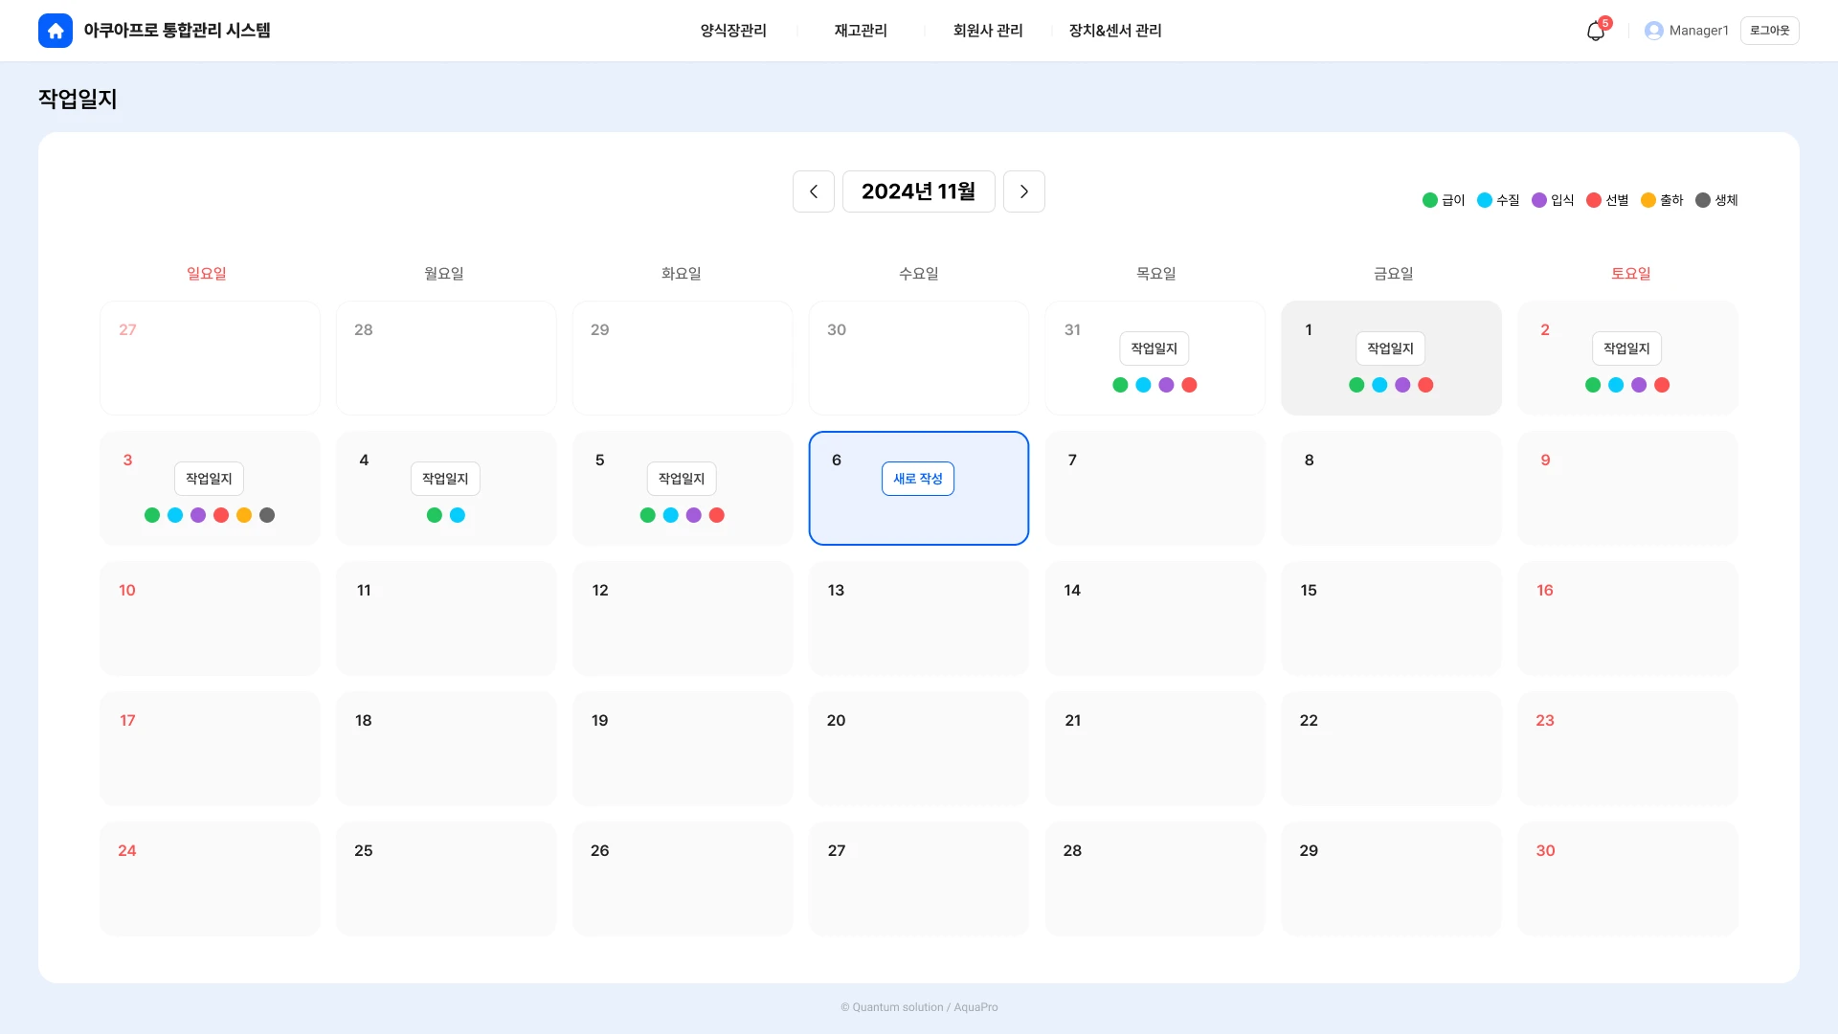
Task: Select the day 30 November calendar cell
Action: pyautogui.click(x=1627, y=879)
